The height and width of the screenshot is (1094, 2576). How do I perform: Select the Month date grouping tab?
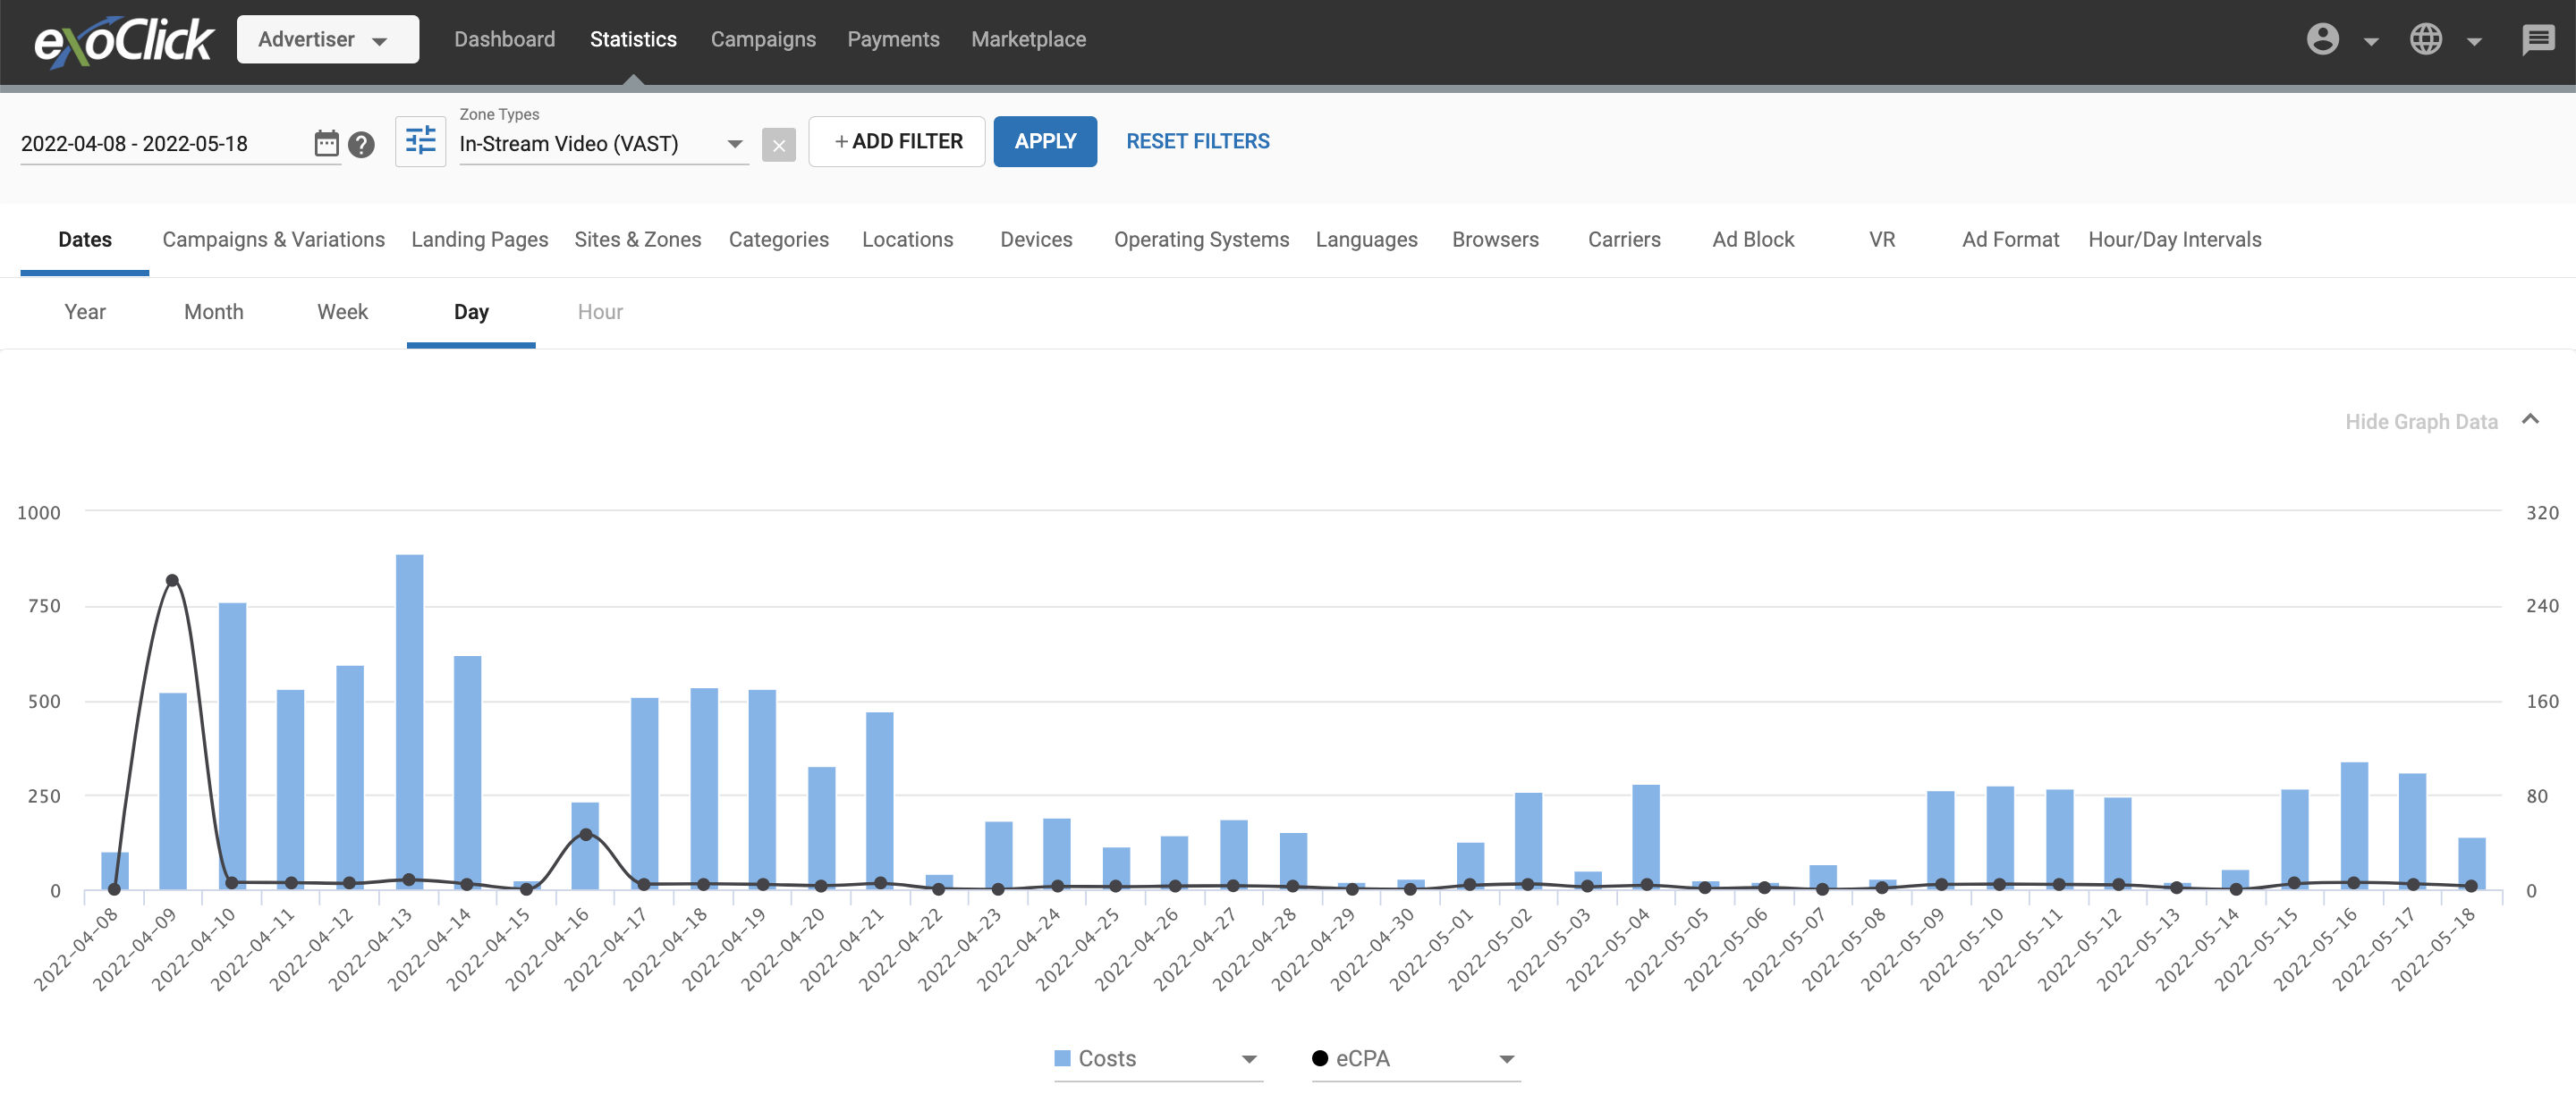(x=212, y=310)
